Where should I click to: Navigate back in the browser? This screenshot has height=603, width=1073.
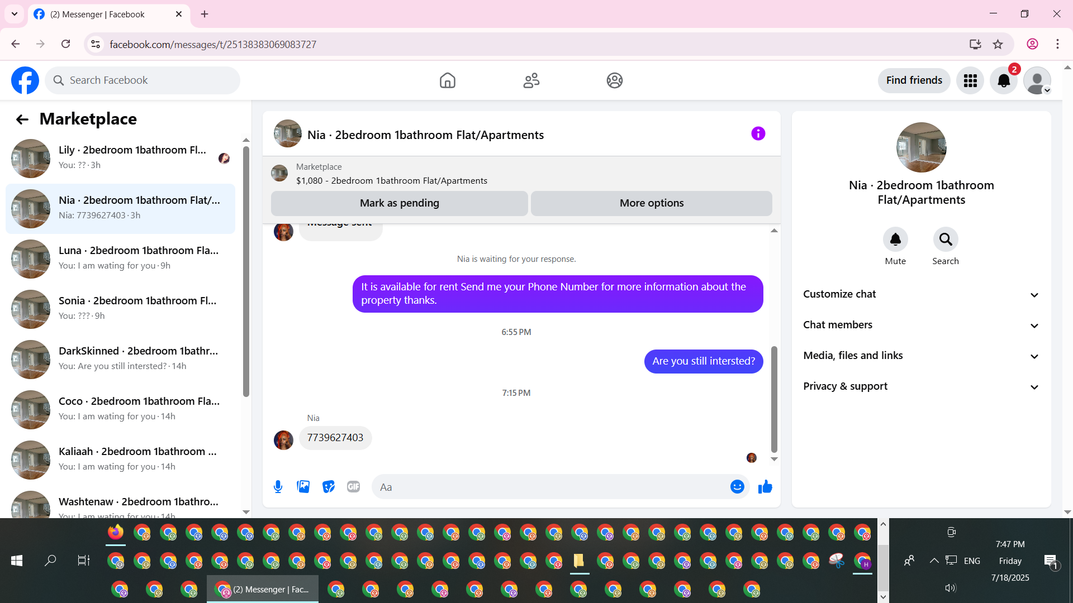coord(16,44)
